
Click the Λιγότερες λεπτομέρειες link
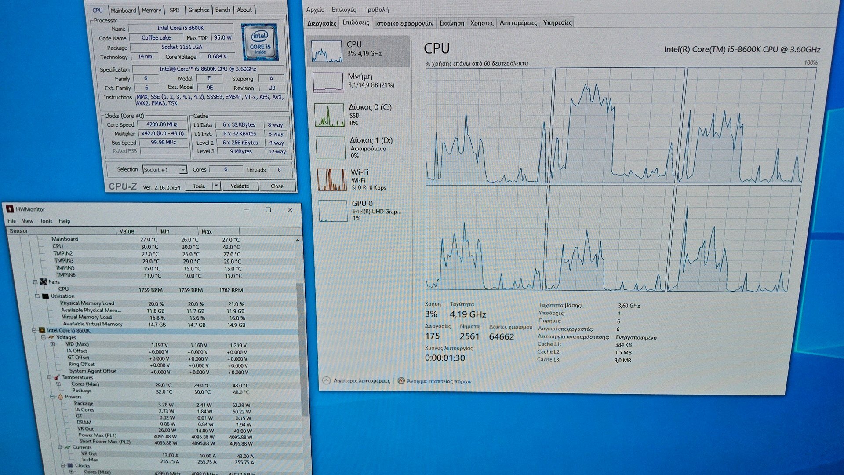[x=361, y=380]
